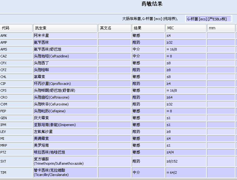237x180 pixels.
Task: Click the 替卡西林/克拉维酸 Ticarcillin/Clavulanate cell
Action: tap(65, 173)
